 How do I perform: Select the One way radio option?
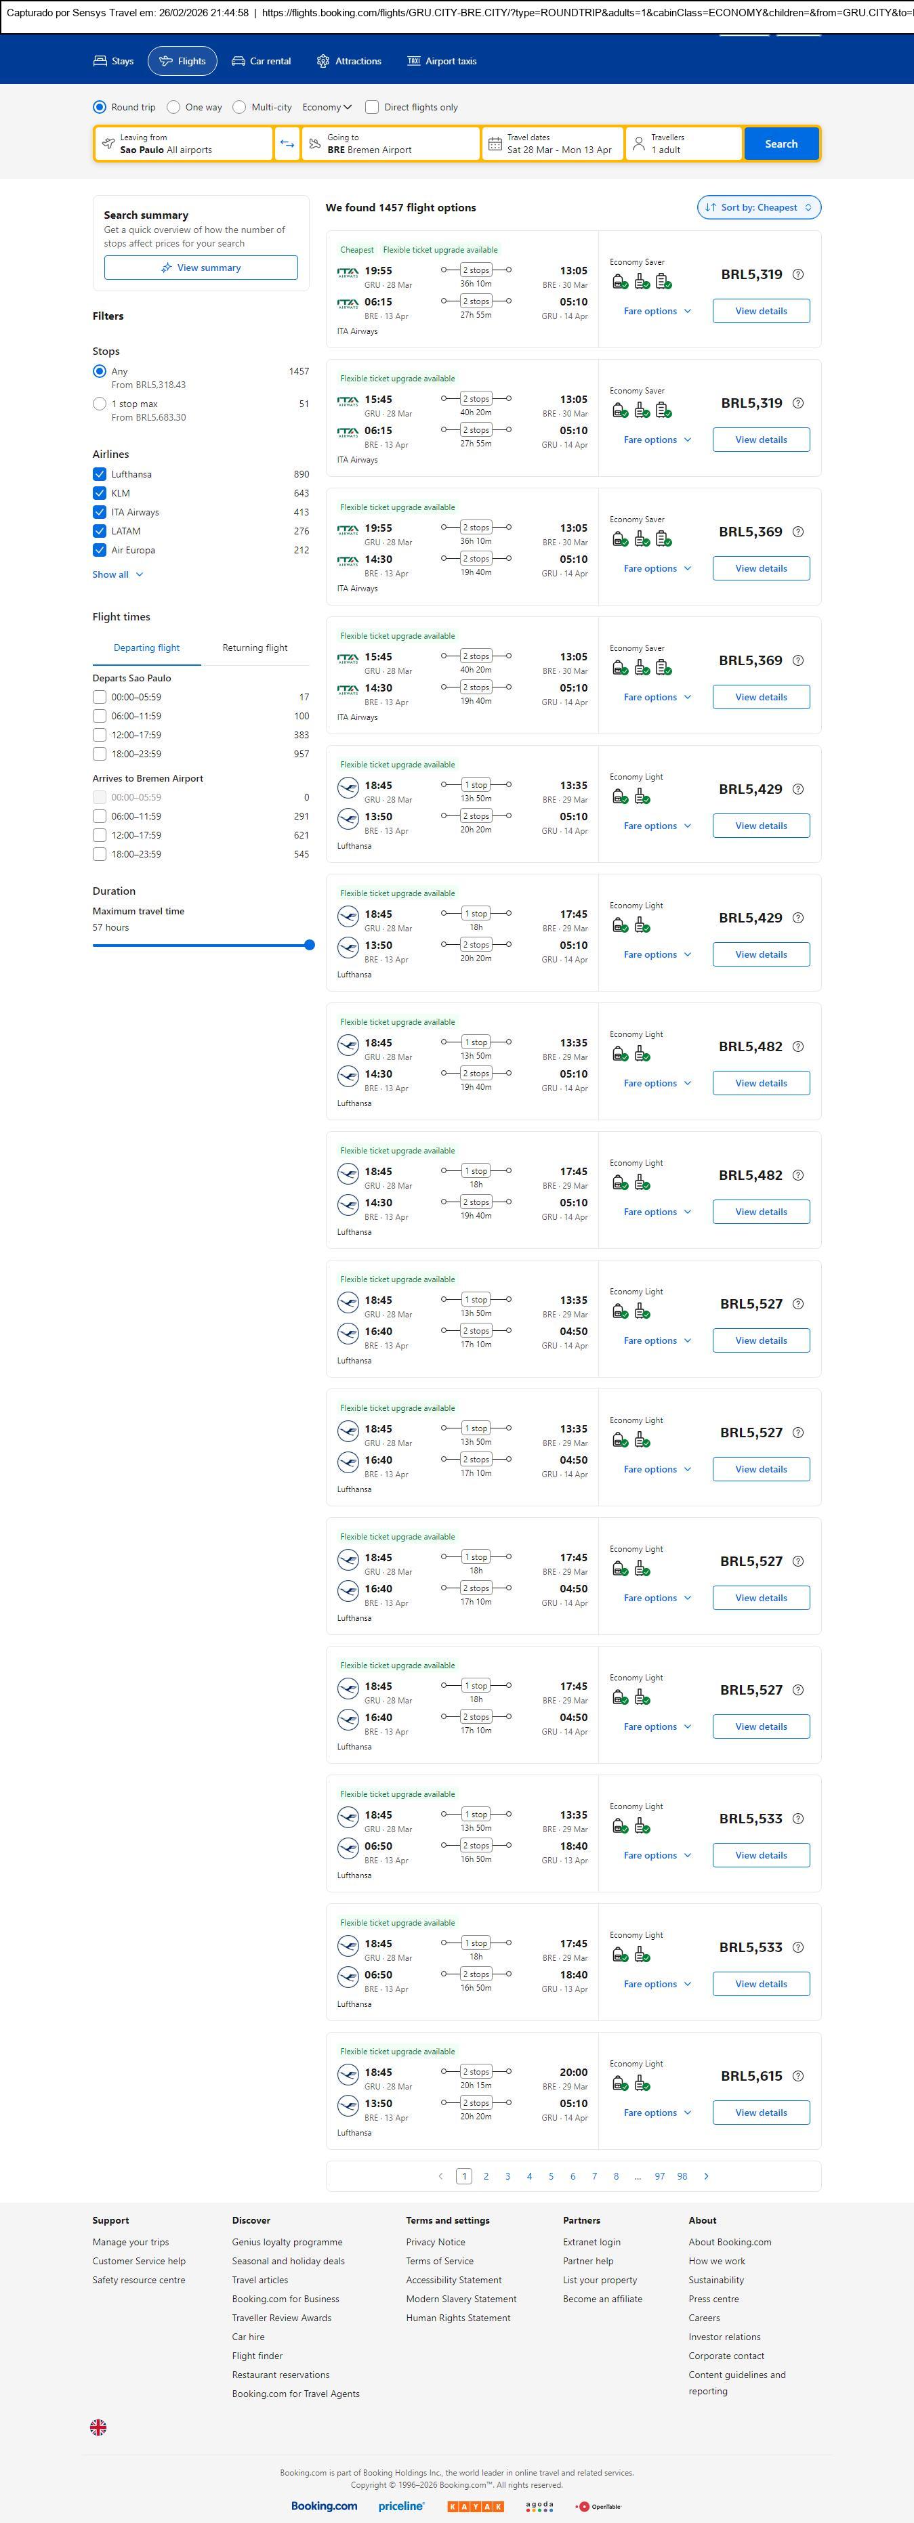(x=173, y=107)
